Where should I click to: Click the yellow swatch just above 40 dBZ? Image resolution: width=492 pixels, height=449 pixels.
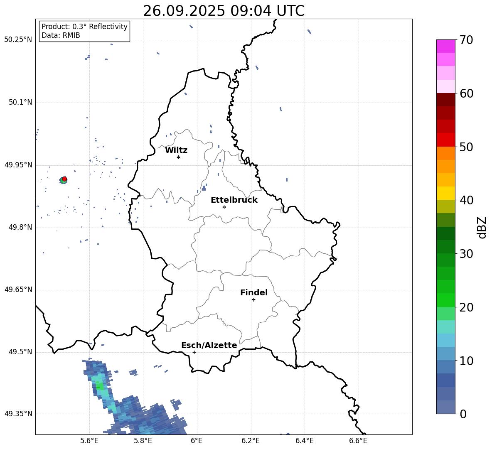pyautogui.click(x=445, y=193)
